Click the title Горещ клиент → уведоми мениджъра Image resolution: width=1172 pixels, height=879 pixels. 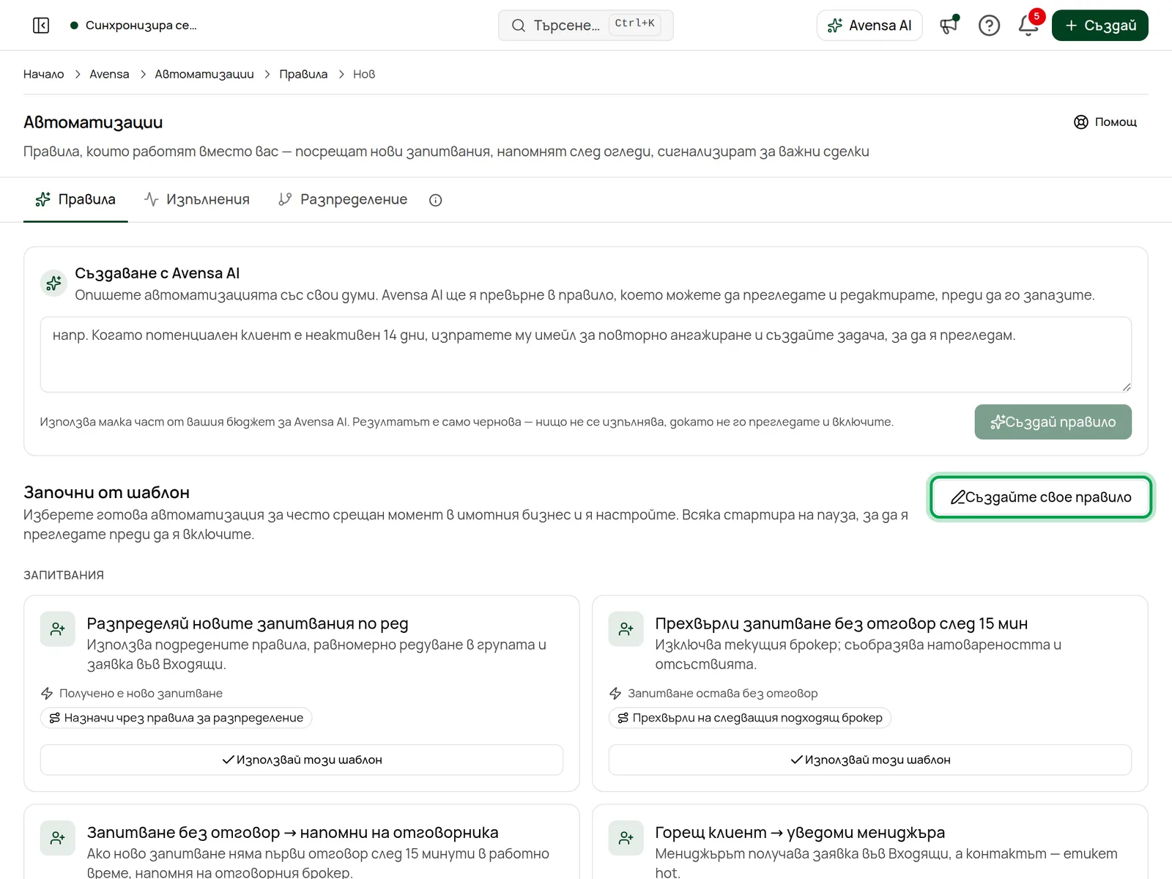[800, 832]
